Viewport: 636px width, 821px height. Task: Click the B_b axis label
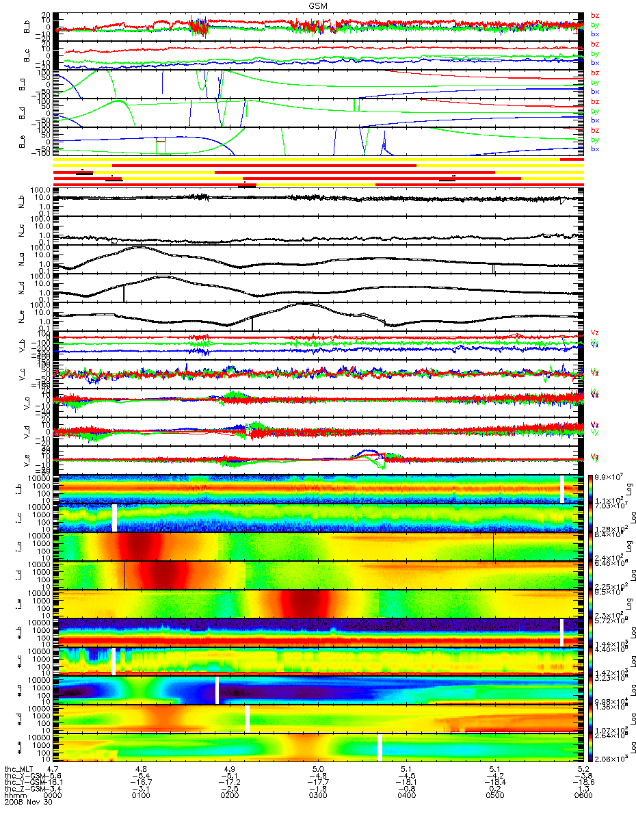(28, 27)
